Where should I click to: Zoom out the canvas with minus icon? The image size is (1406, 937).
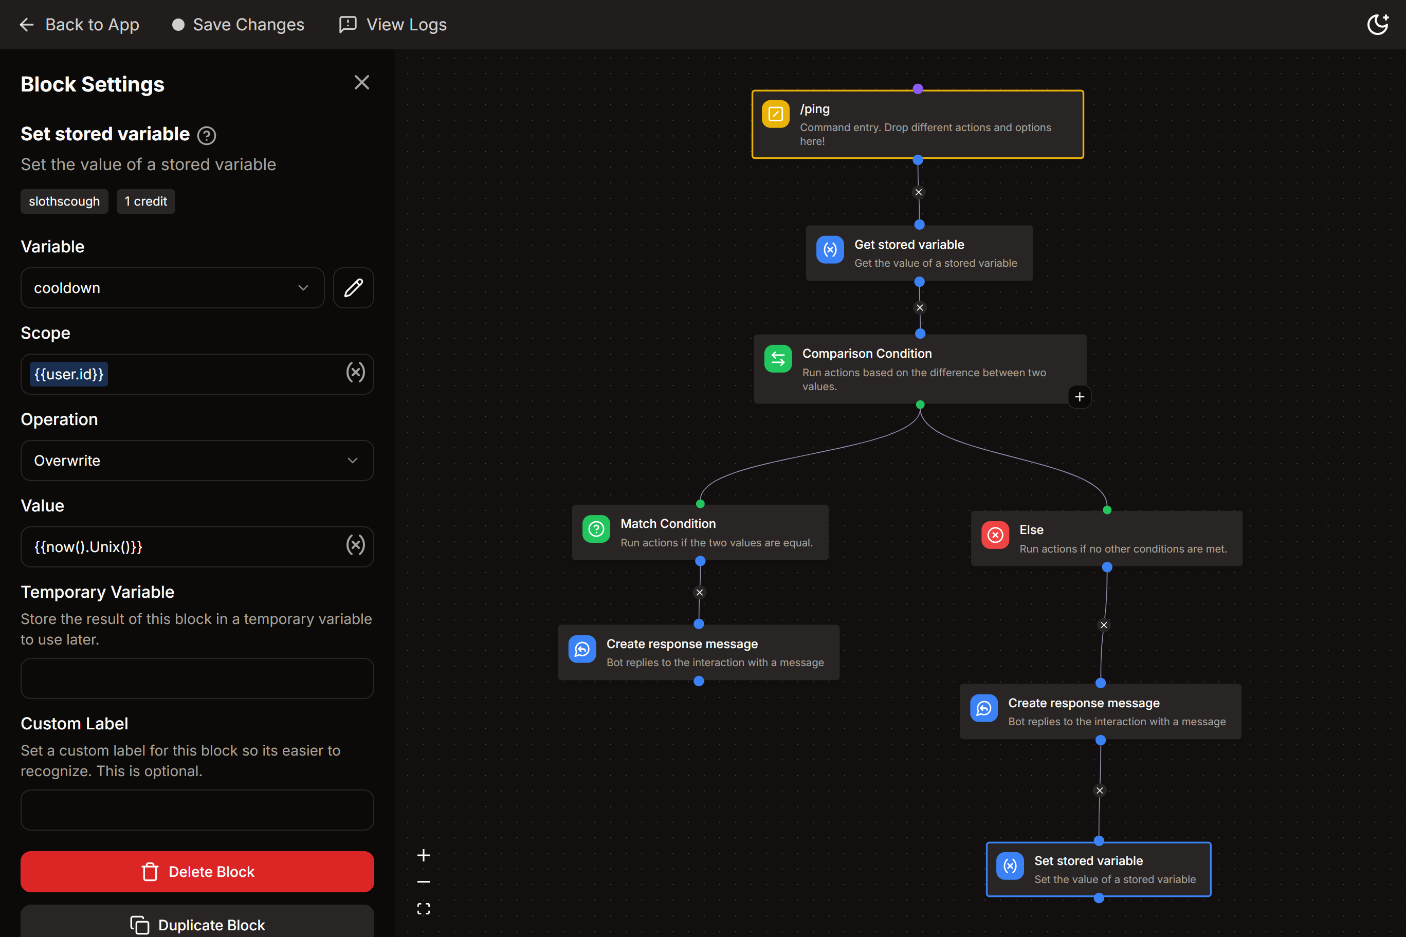(x=423, y=881)
